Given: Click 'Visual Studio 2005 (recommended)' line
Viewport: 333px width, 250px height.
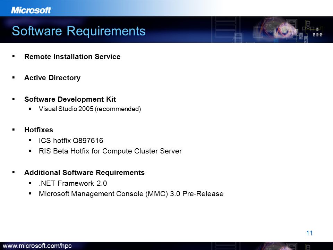Looking at the screenshot, I should tap(90, 109).
